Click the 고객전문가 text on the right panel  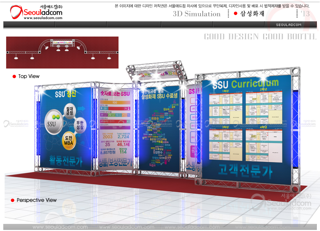[245, 172]
